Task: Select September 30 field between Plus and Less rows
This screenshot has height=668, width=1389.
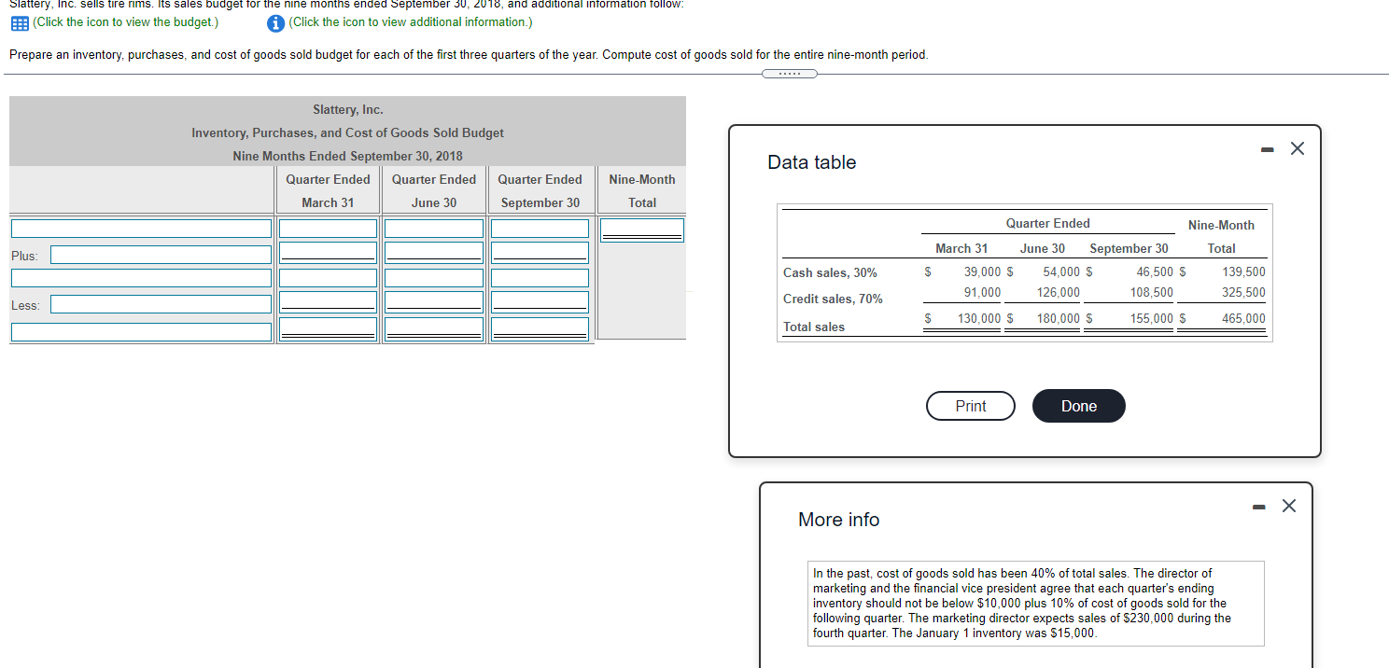Action: click(x=540, y=278)
